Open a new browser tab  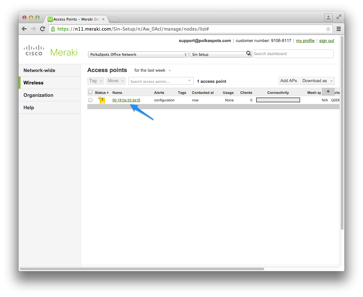point(114,19)
